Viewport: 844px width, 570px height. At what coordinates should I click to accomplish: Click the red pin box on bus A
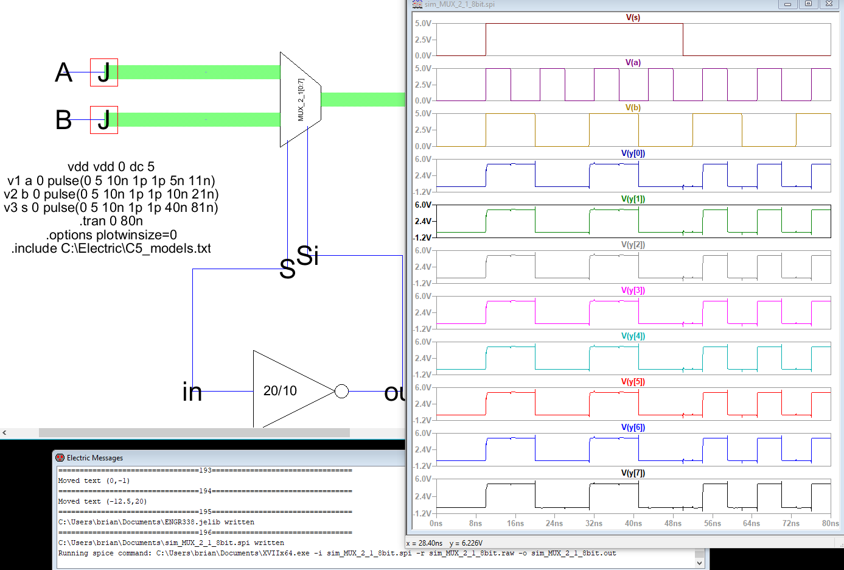tap(104, 72)
